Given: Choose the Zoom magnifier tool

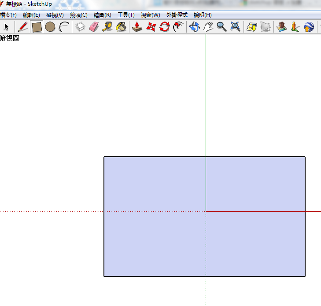Looking at the screenshot, I should tap(222, 27).
